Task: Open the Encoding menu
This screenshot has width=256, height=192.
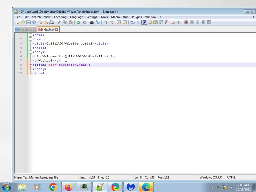Action: tap(60, 17)
